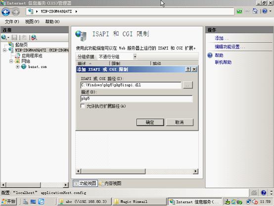Collapse the 网站 tree node

coord(11,61)
